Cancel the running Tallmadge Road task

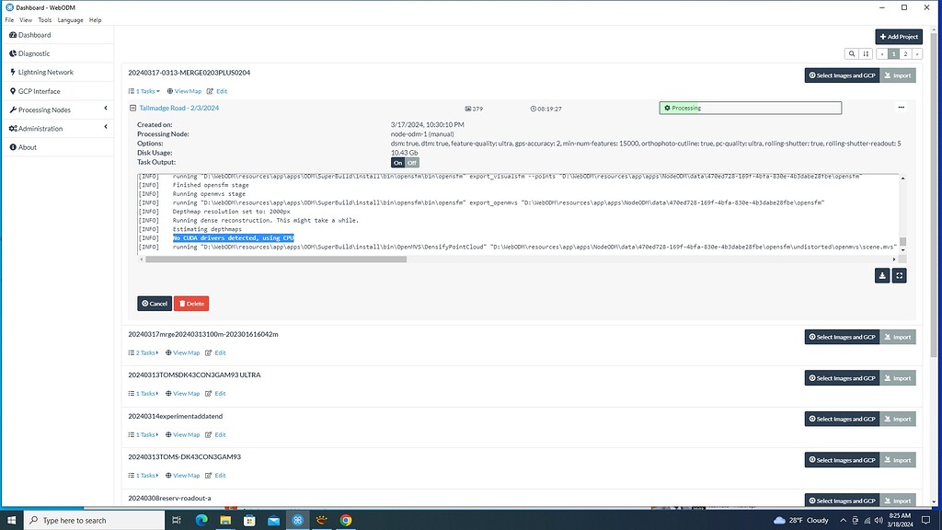[154, 303]
